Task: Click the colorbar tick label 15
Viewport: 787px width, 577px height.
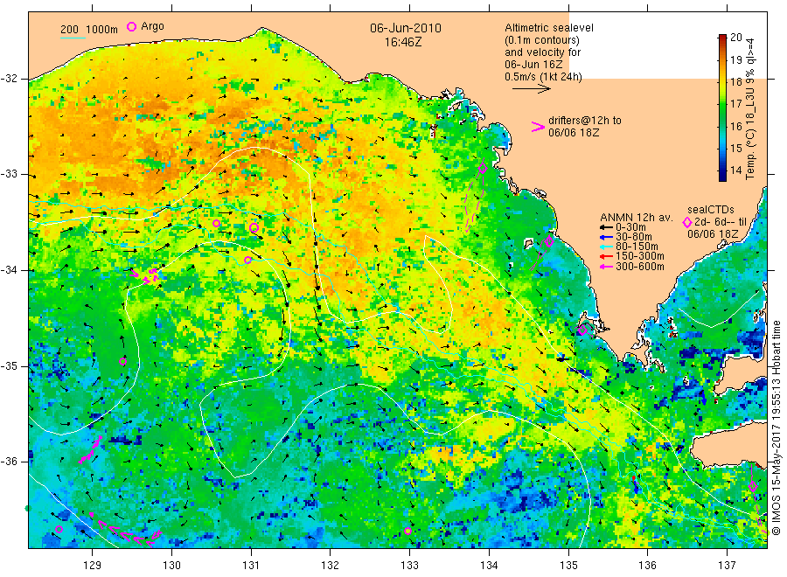Action: pos(735,148)
